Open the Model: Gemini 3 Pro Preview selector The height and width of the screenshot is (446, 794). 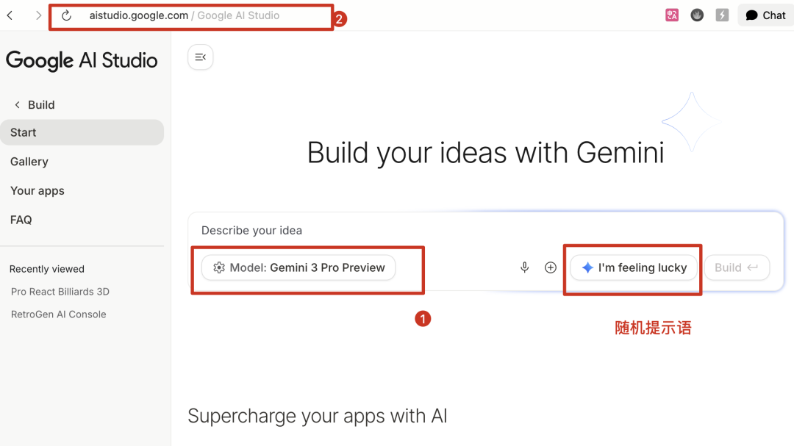coord(298,268)
